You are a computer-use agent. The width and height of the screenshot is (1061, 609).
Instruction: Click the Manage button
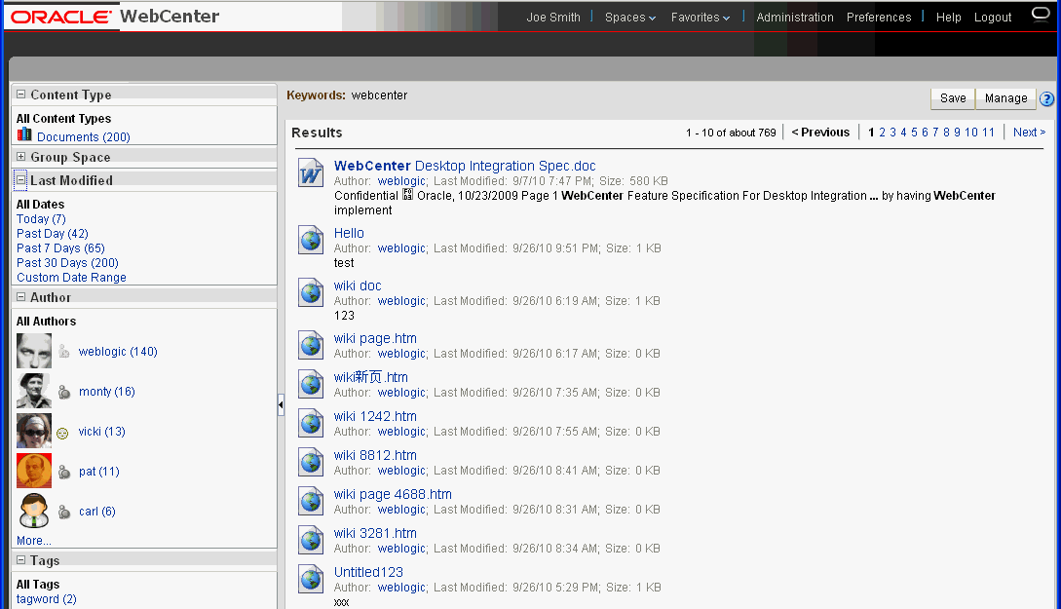tap(1005, 98)
